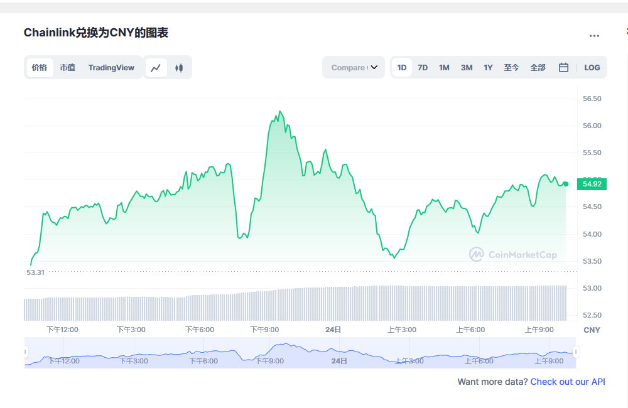
Task: Select the 价格 price tab
Action: 39,68
